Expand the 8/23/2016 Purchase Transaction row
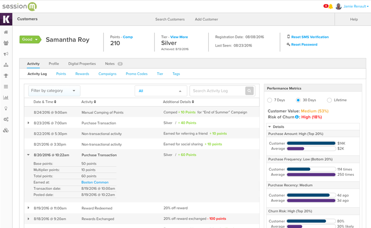 click(x=29, y=123)
